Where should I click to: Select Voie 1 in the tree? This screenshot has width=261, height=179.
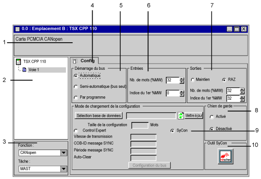click(x=34, y=70)
